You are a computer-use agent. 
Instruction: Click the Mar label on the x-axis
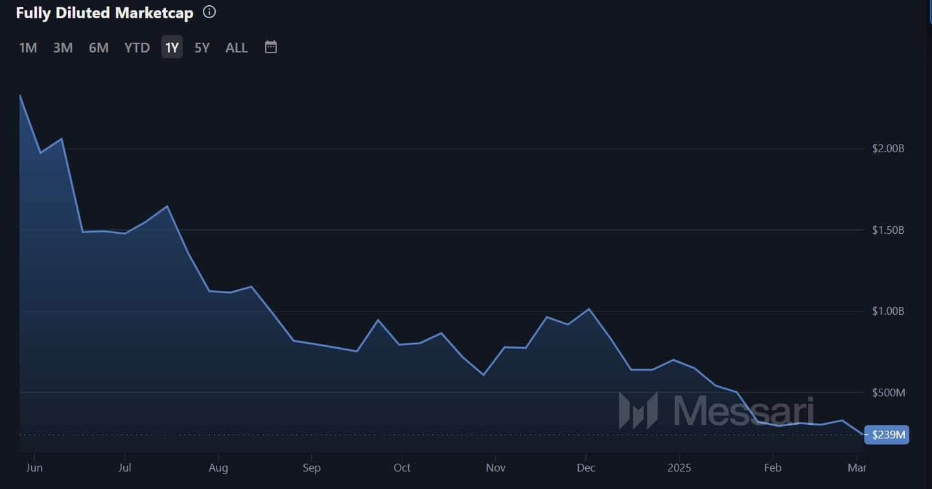[x=857, y=468]
